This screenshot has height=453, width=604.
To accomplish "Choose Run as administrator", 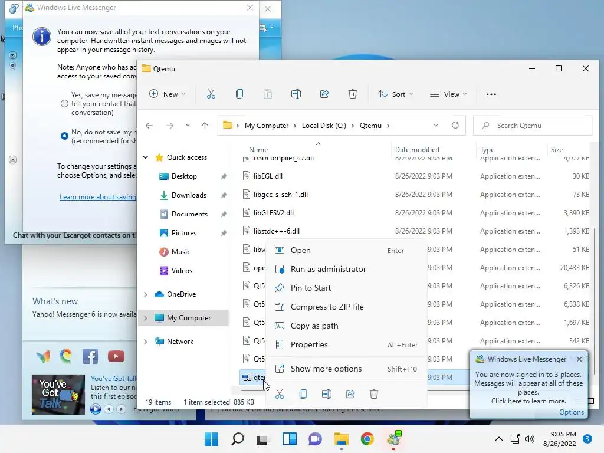I will [x=346, y=269].
